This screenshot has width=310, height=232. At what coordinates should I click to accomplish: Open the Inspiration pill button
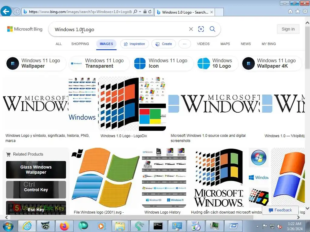pyautogui.click(x=134, y=44)
